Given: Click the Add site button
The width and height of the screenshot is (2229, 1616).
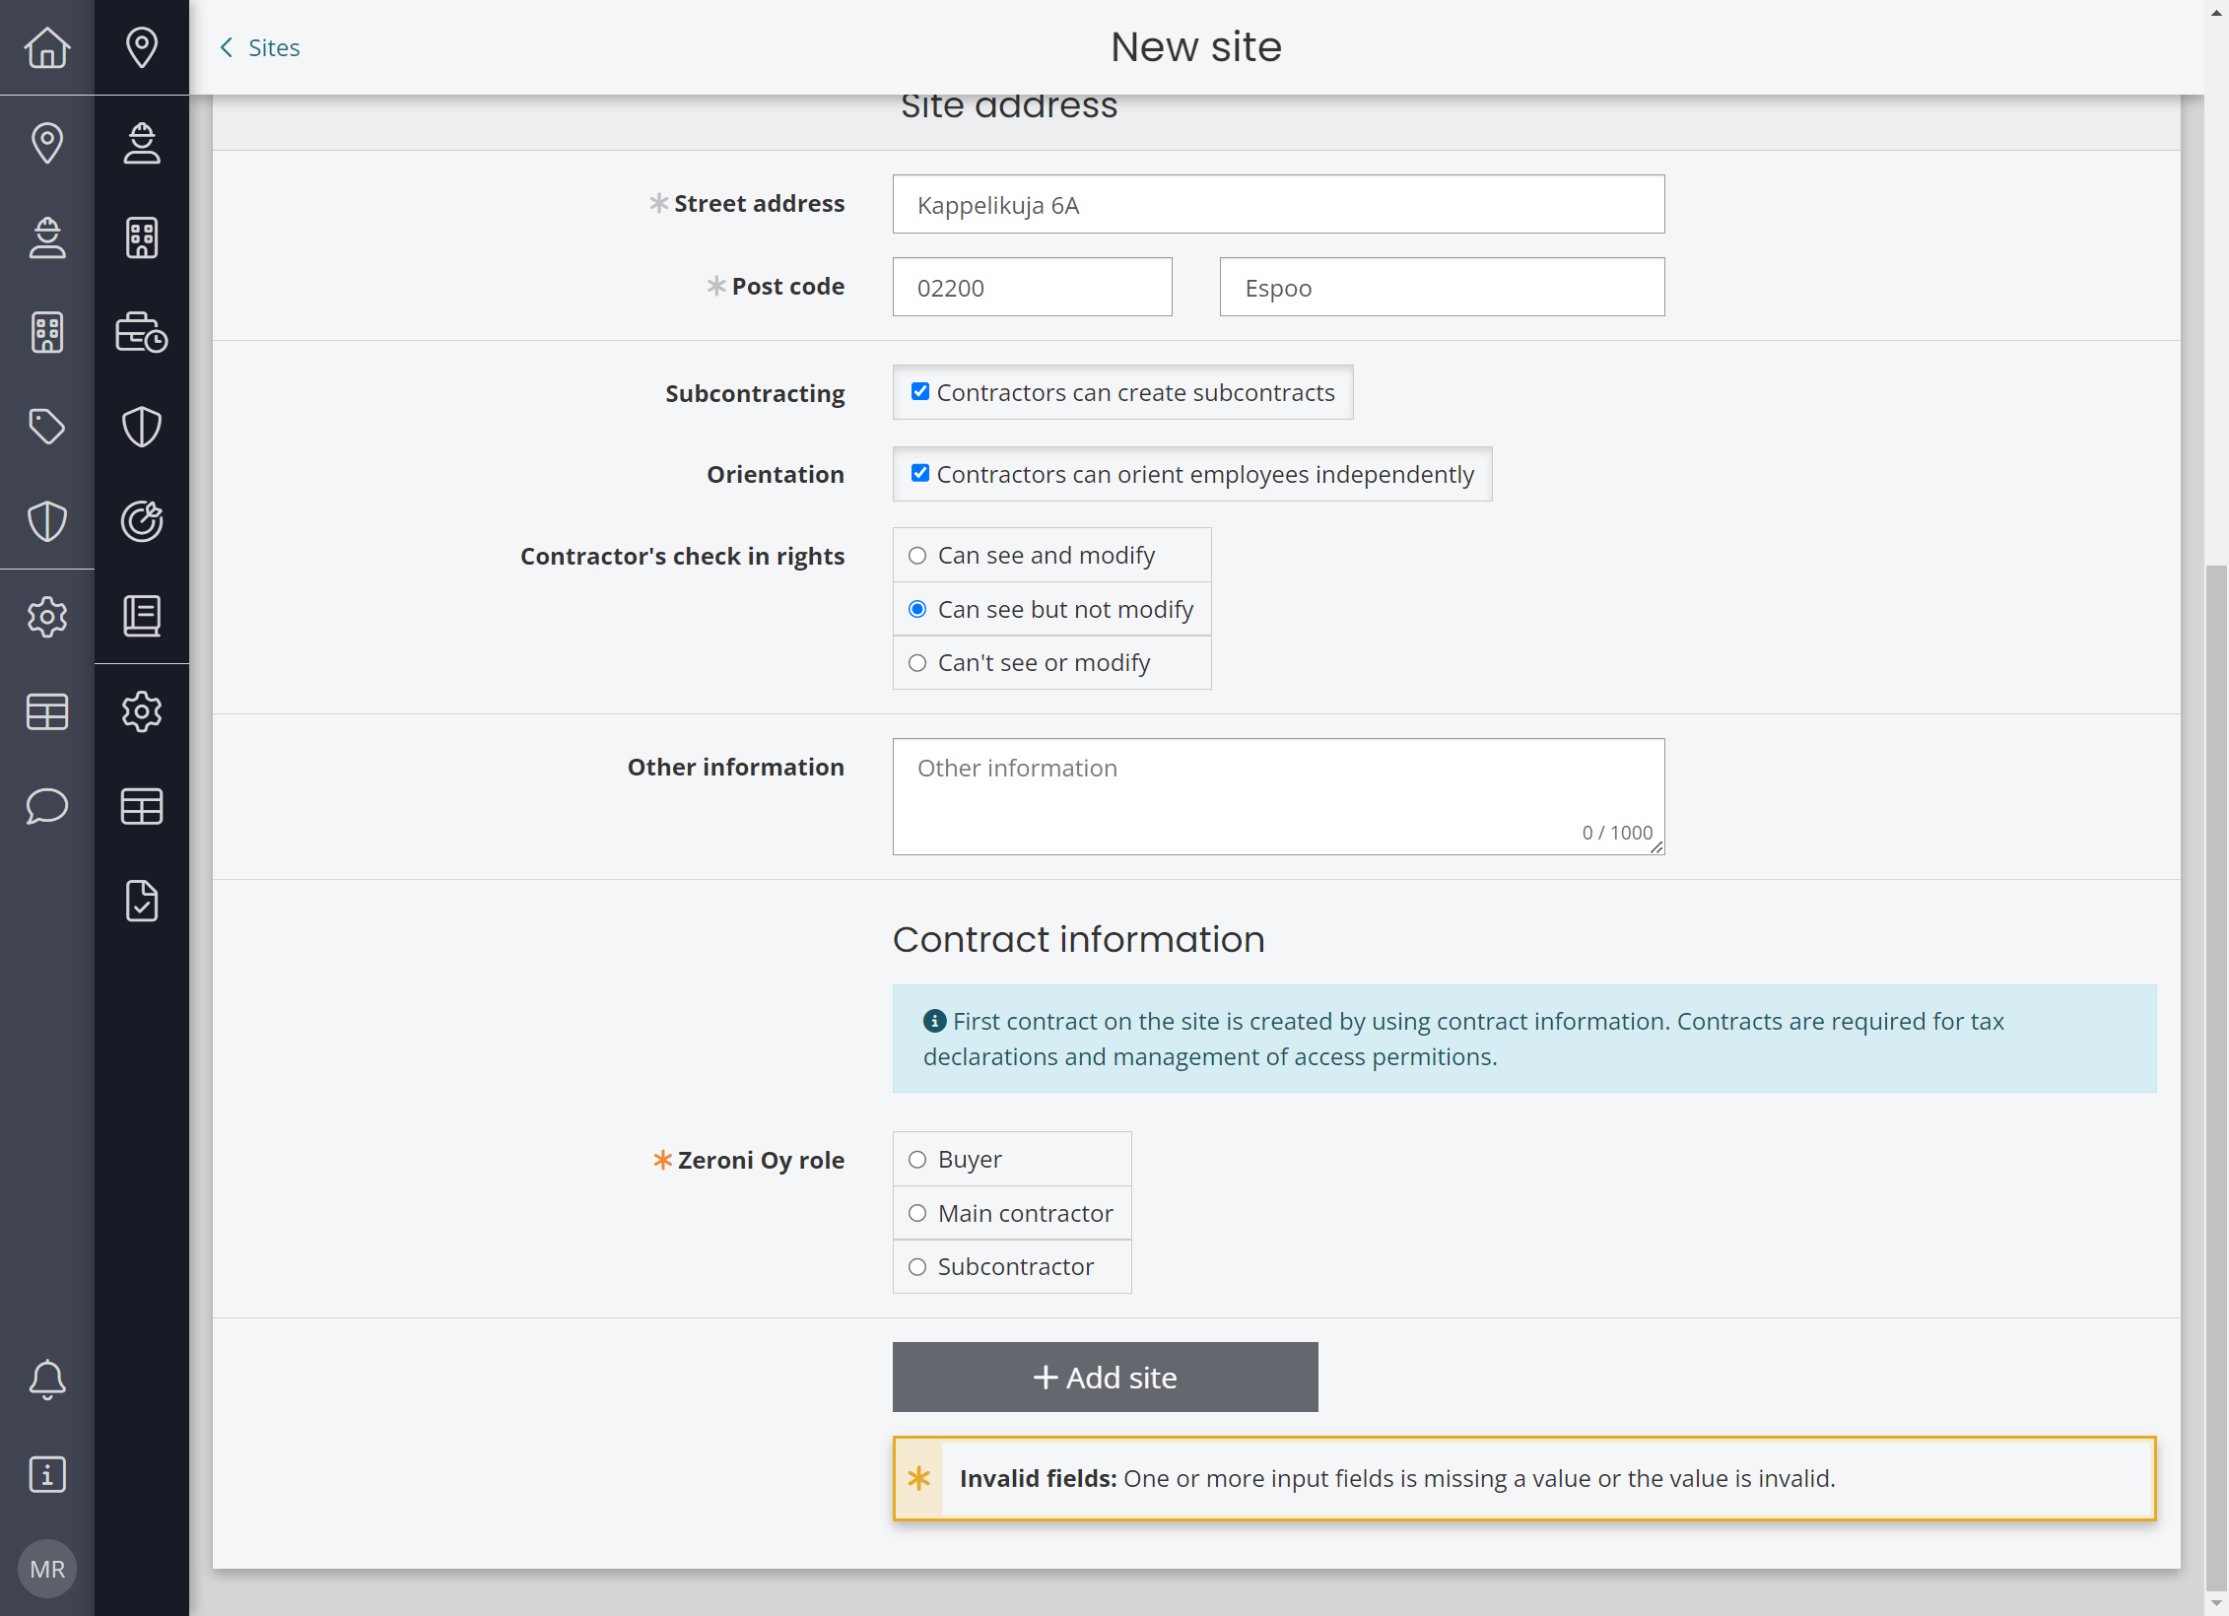Looking at the screenshot, I should (x=1106, y=1377).
